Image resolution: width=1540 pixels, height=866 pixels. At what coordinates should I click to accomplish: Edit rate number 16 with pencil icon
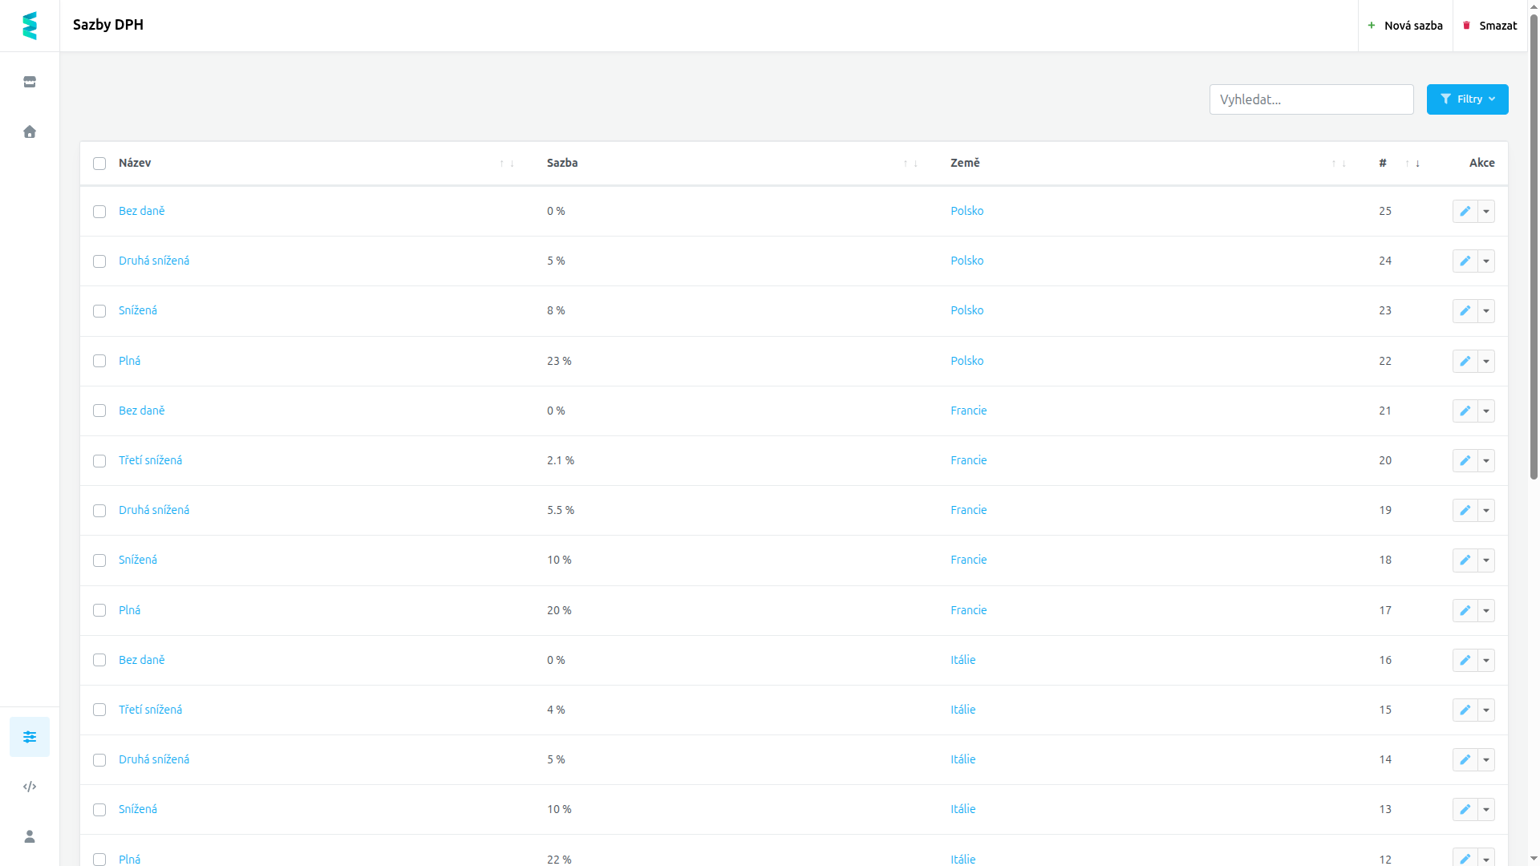[x=1465, y=660]
